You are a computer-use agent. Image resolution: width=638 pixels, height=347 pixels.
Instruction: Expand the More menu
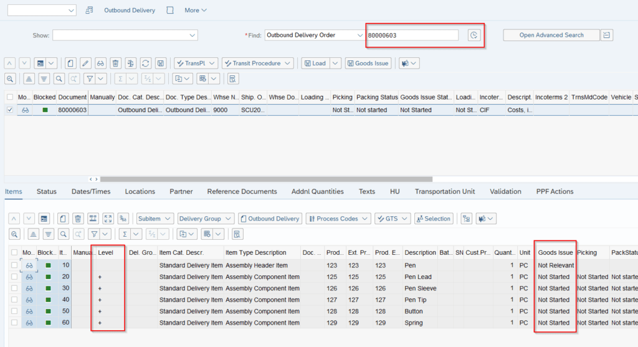click(x=195, y=10)
